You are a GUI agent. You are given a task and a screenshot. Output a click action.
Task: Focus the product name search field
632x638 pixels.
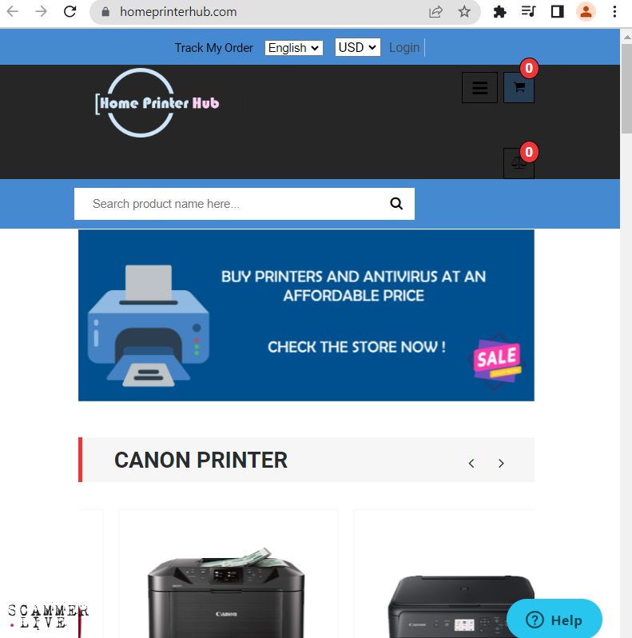(x=232, y=203)
